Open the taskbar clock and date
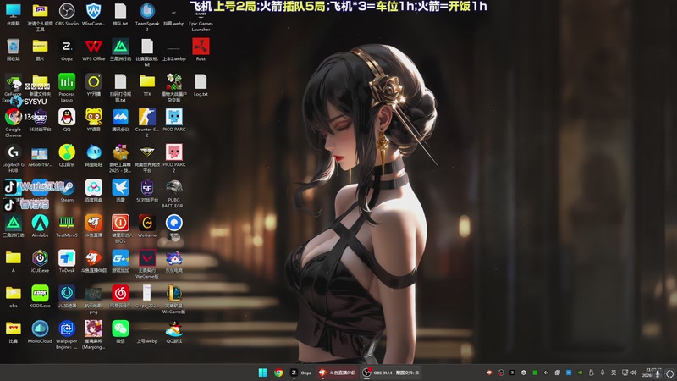Viewport: 677px width, 381px height. [650, 373]
